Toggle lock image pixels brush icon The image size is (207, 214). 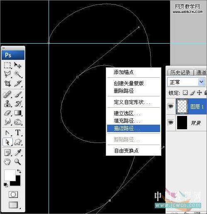click(192, 93)
